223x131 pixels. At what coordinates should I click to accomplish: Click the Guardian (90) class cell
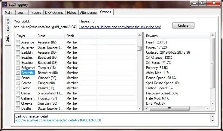click(47, 103)
